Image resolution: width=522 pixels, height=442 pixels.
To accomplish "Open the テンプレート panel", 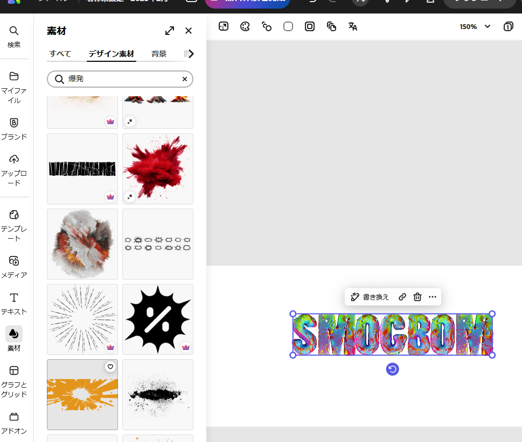I will tap(14, 226).
